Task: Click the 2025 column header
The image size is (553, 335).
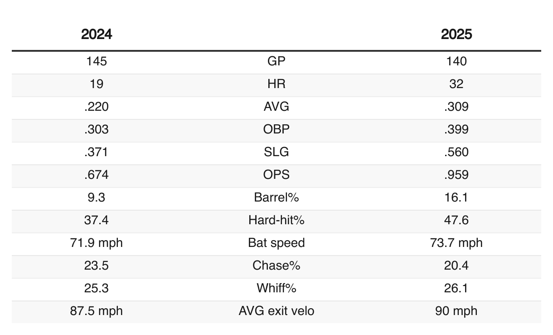Action: coord(456,34)
